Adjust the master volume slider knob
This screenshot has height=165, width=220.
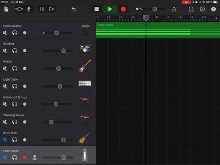point(154,9)
